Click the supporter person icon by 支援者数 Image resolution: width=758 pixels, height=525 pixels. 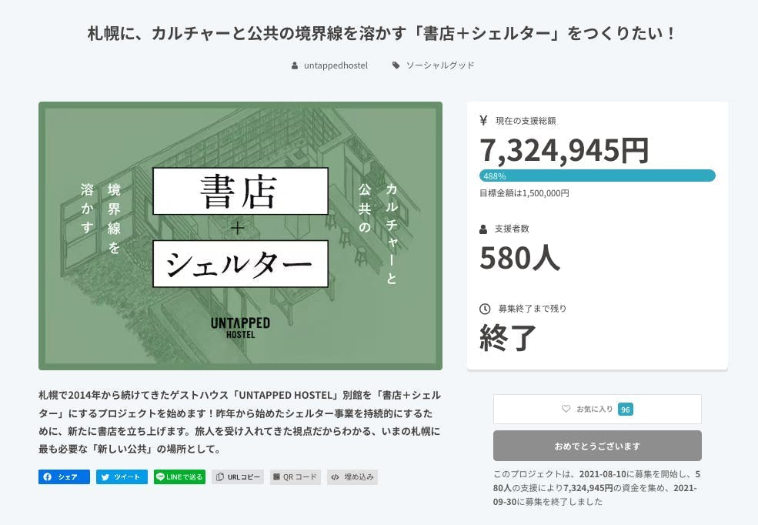tap(483, 229)
